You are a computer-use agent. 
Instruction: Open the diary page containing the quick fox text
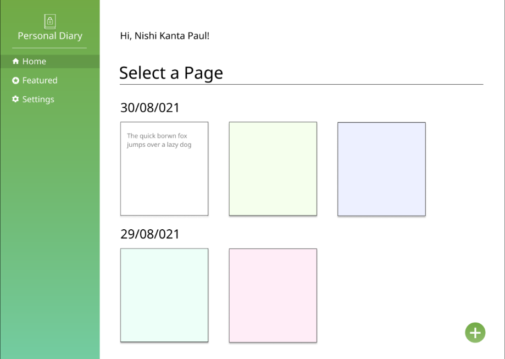click(x=164, y=168)
